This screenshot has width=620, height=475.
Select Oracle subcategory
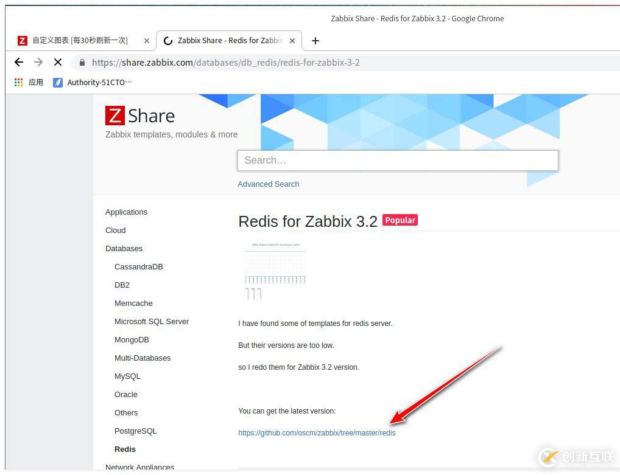125,395
